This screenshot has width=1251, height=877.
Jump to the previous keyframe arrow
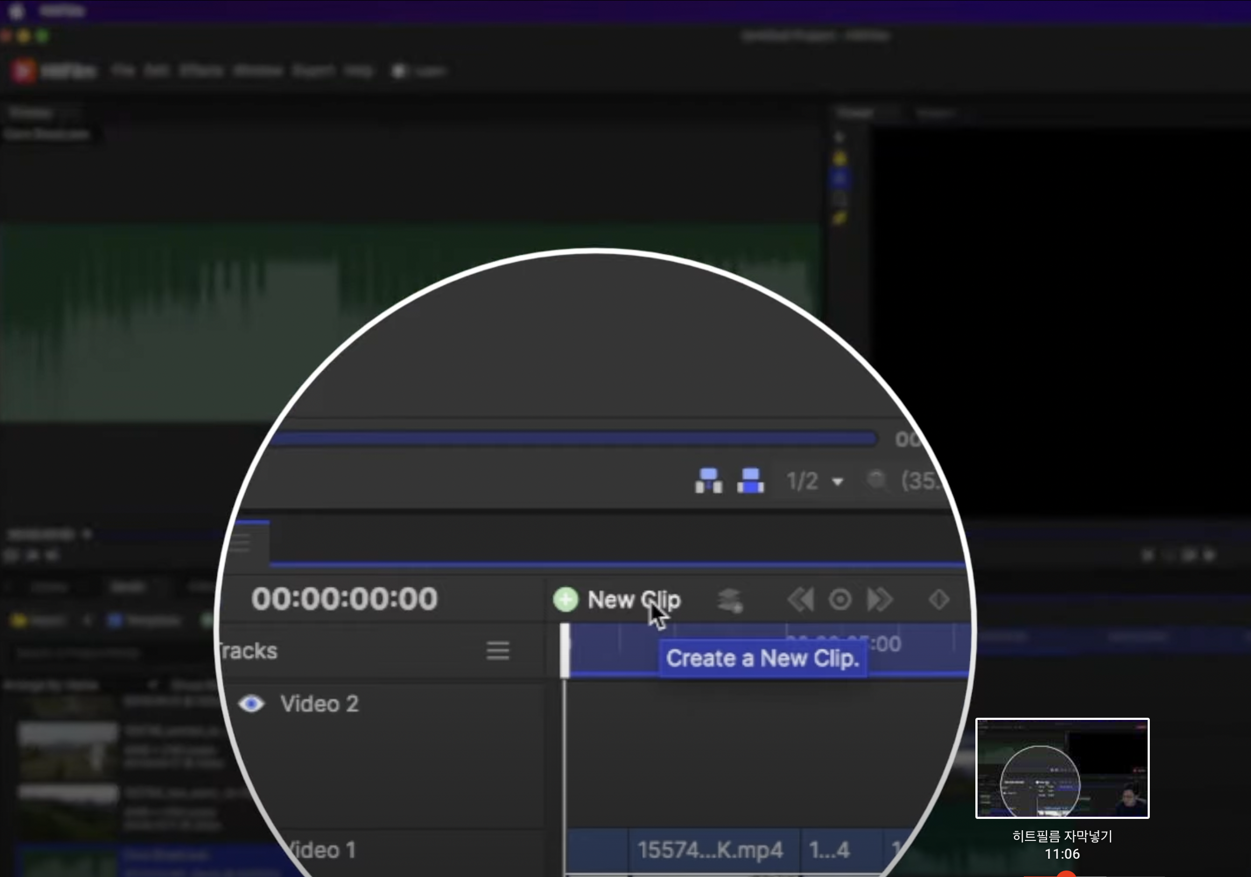click(800, 600)
